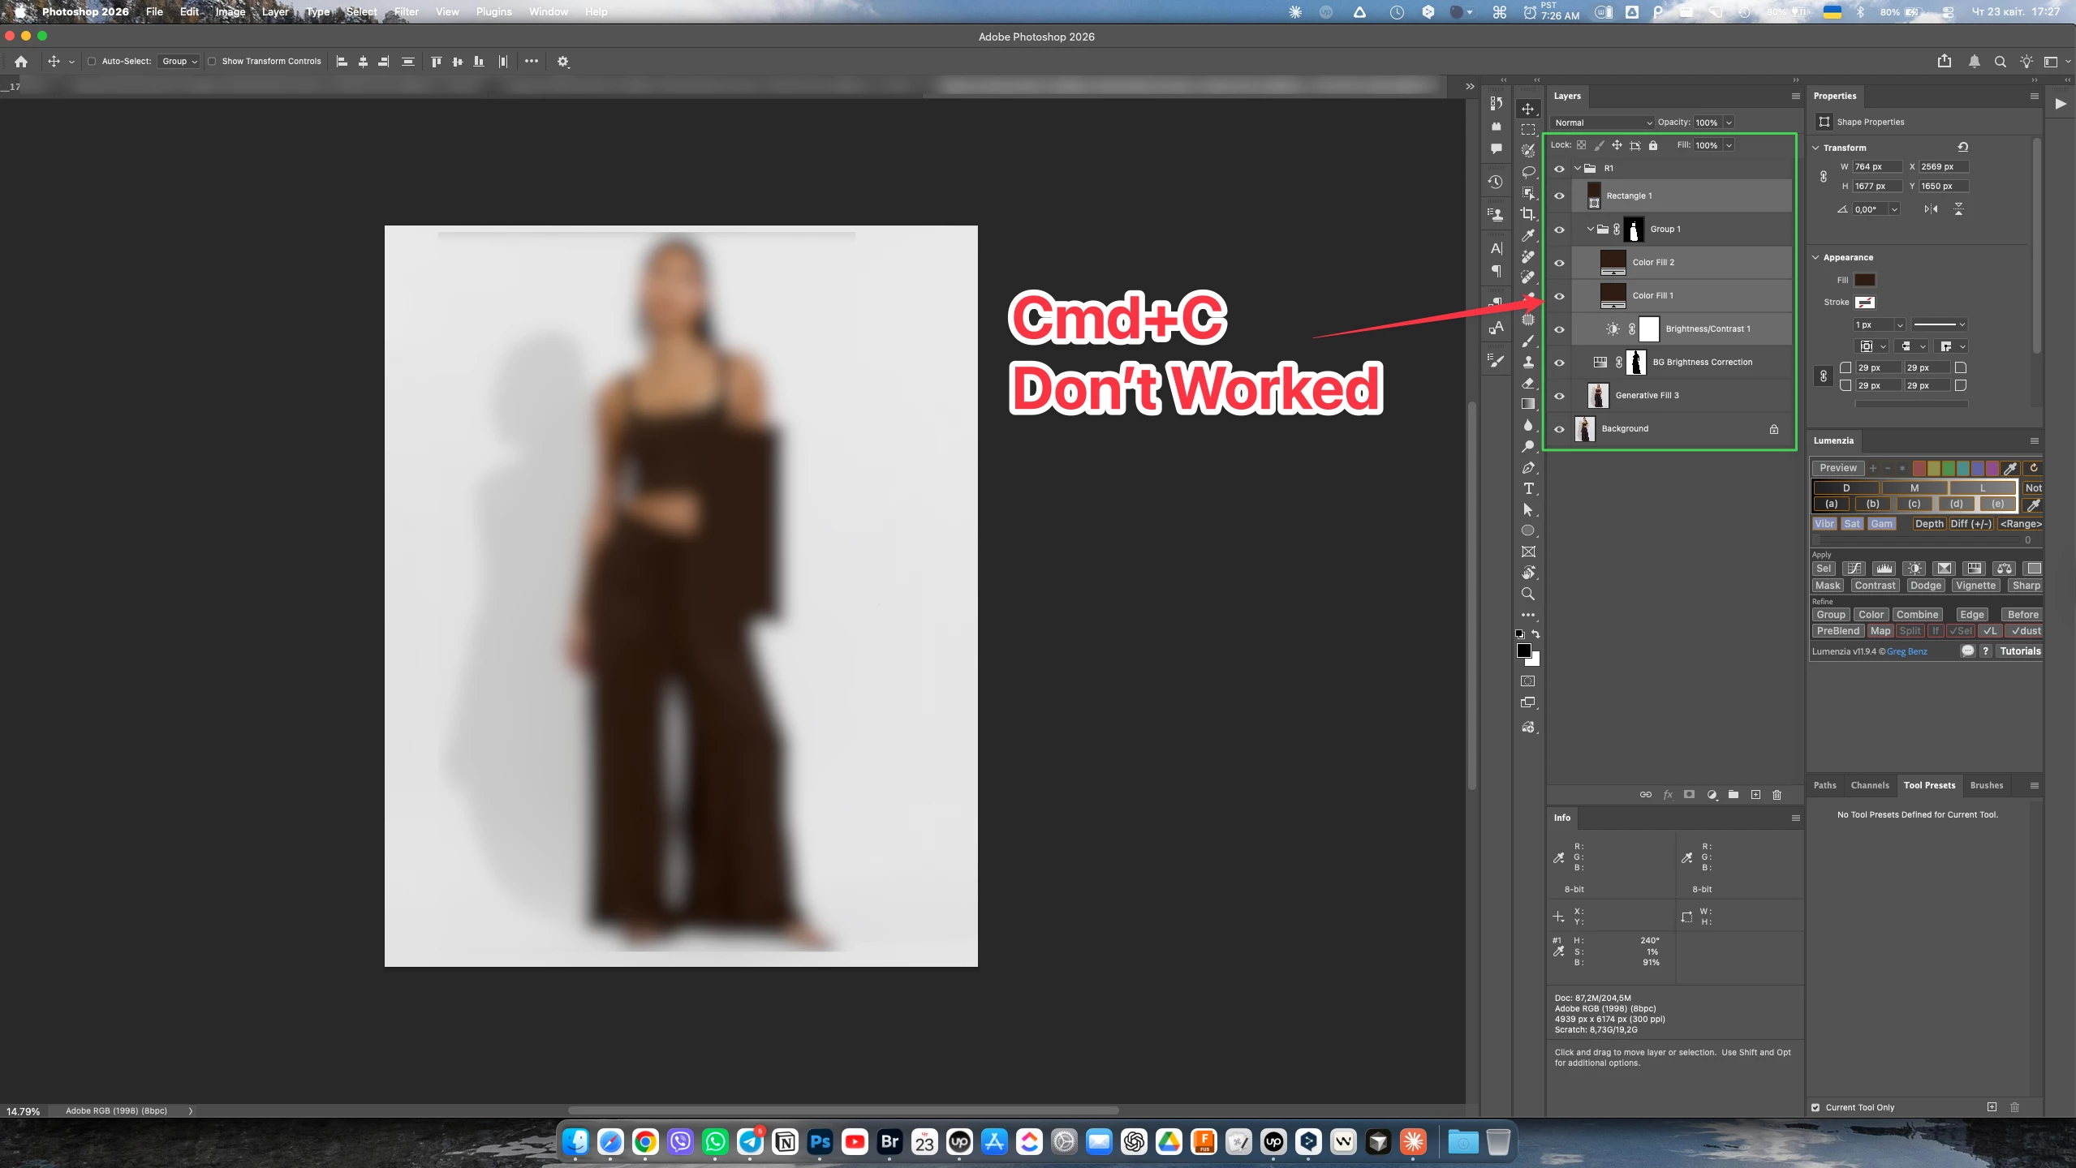Select the Crop tool

click(1528, 214)
